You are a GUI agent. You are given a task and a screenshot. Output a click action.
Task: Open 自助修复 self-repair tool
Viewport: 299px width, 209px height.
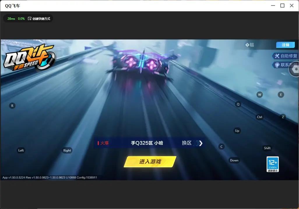coord(286,56)
